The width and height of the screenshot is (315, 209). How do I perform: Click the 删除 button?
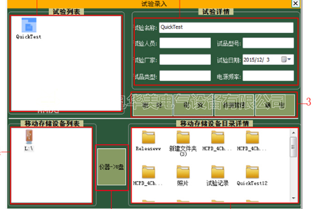coord(153,105)
